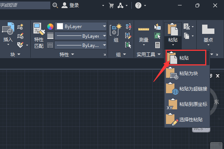Expand the 特性 panel title arrow

click(73, 54)
